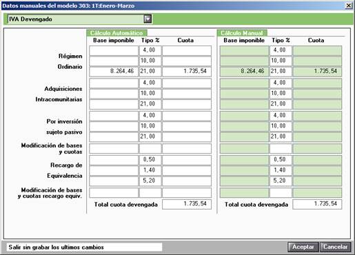Click automatic tipo 10,00 in Régimen Ordinario

(x=150, y=61)
